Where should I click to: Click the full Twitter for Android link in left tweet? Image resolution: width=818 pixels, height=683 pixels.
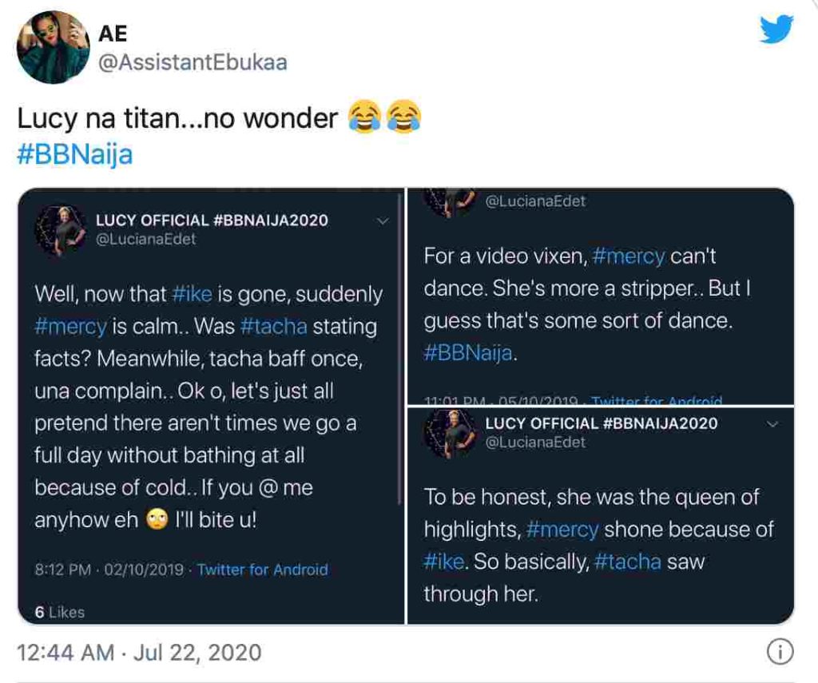[262, 570]
